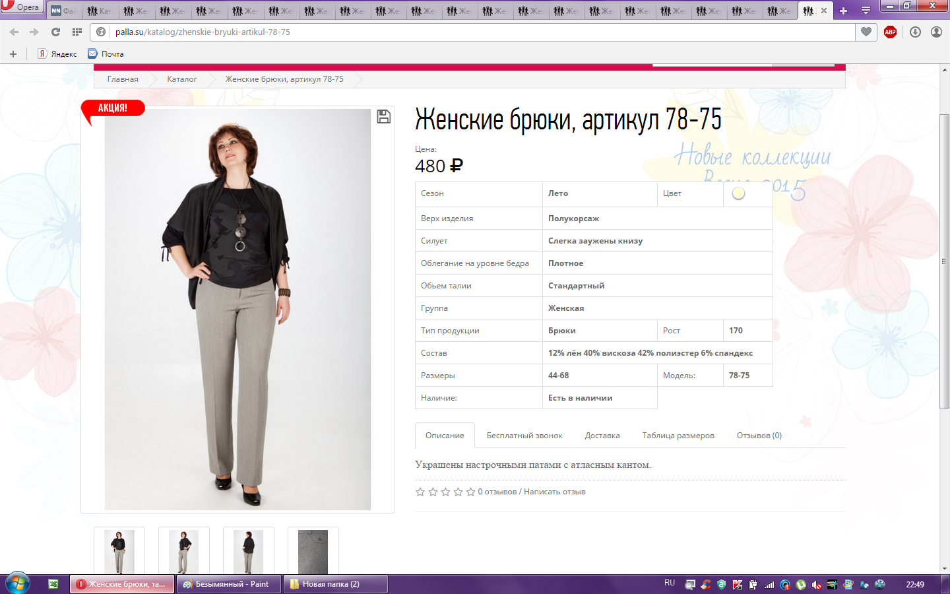The height and width of the screenshot is (594, 950).
Task: Click the new tab plus button
Action: coord(843,11)
